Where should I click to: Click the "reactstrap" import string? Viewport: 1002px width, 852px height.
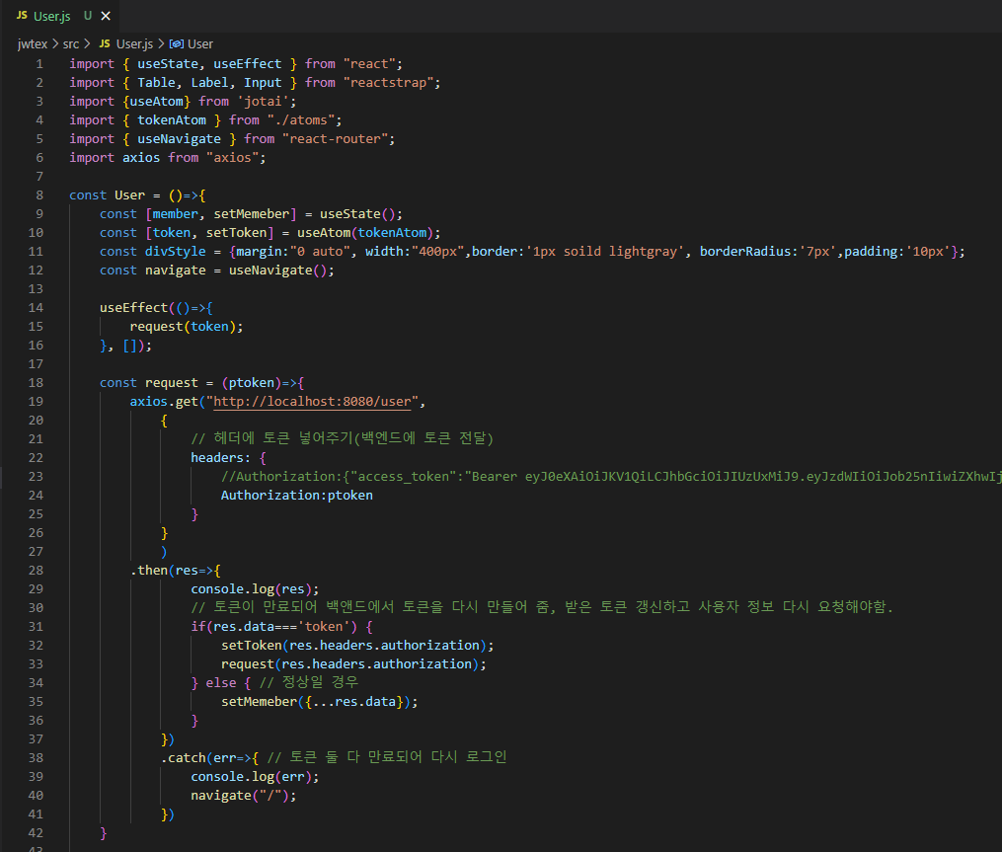point(388,83)
